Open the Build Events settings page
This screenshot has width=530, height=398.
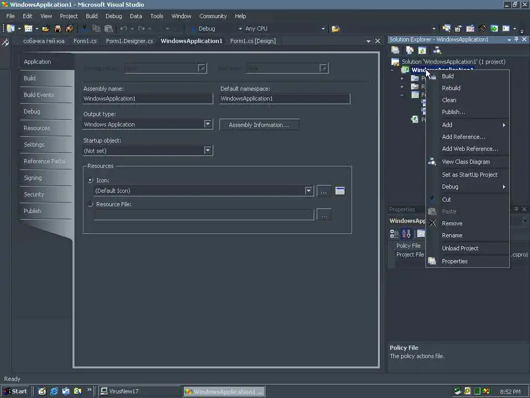[x=46, y=95]
